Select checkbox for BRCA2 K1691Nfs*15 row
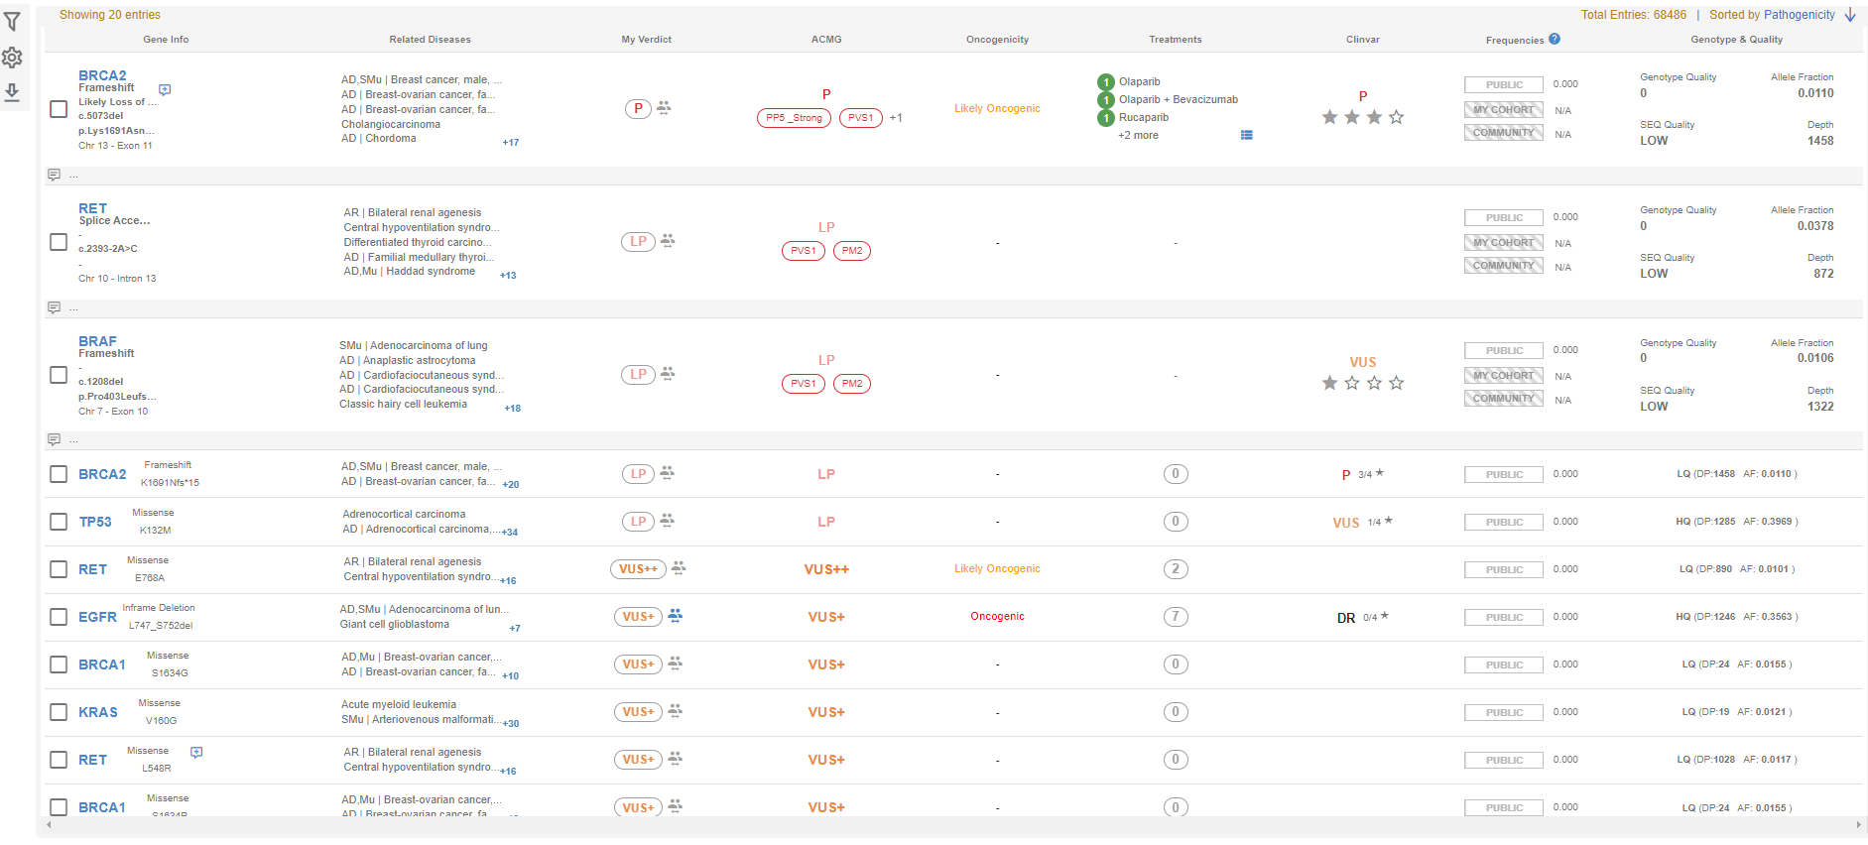Image resolution: width=1868 pixels, height=845 pixels. click(x=59, y=474)
